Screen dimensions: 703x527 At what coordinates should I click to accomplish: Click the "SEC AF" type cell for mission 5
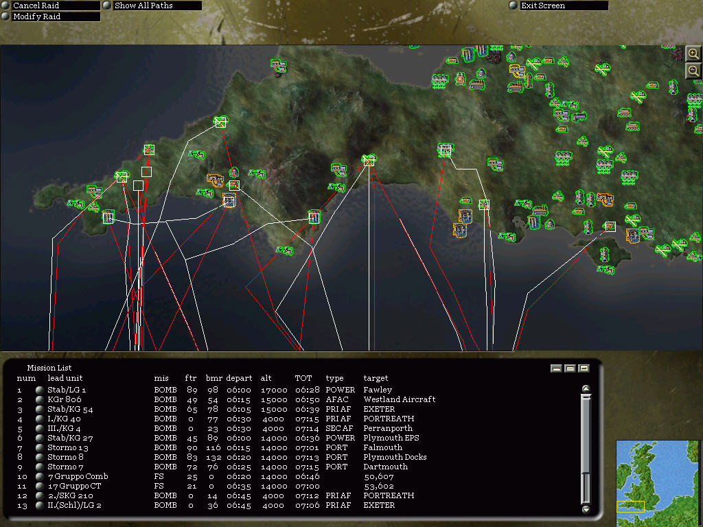tap(339, 428)
